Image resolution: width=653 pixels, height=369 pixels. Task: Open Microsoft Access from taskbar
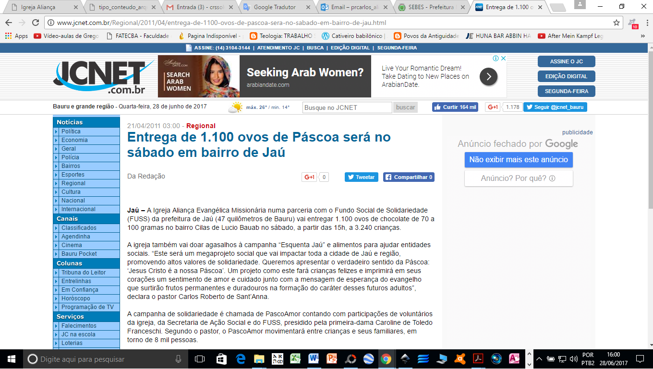(514, 359)
